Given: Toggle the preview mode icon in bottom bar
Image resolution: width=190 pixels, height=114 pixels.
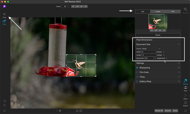Looking at the screenshot, I should (81, 111).
